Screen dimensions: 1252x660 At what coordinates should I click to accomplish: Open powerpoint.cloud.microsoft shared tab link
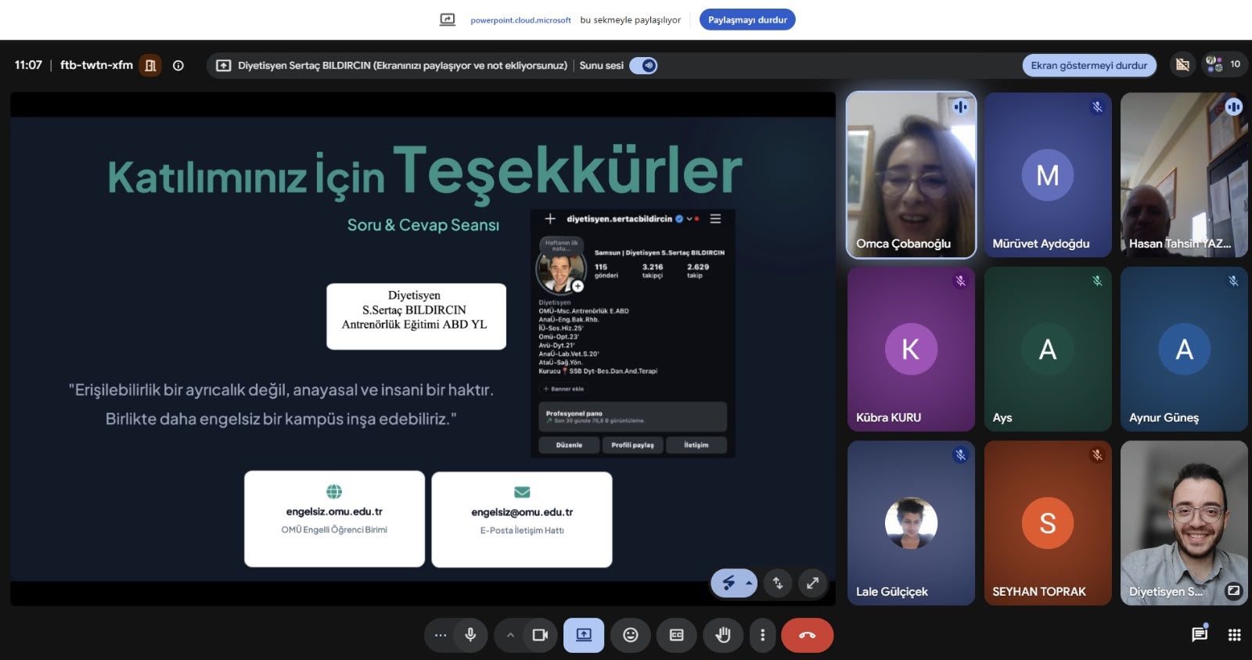(520, 20)
